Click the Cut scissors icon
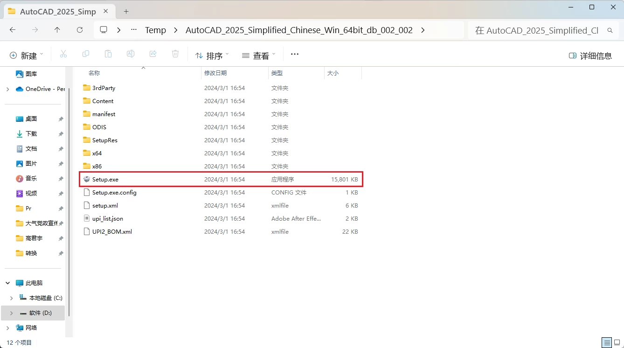This screenshot has width=624, height=348. 63,54
